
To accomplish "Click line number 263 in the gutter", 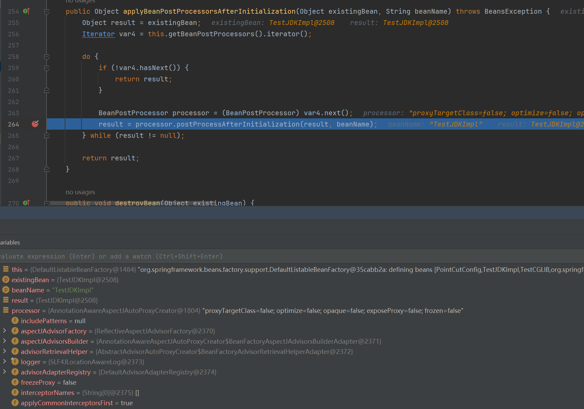I will pyautogui.click(x=13, y=113).
